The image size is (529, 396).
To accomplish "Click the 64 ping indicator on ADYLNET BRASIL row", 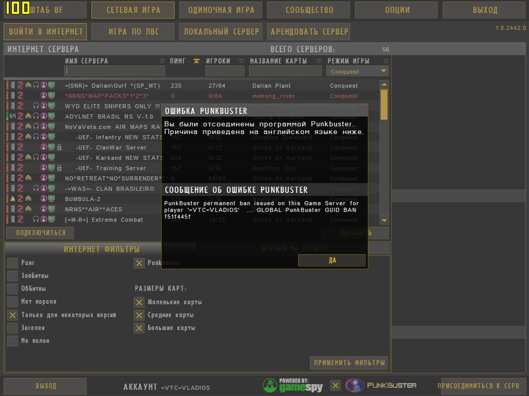I will 12,116.
